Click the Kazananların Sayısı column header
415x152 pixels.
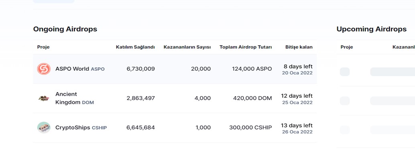[x=187, y=47]
